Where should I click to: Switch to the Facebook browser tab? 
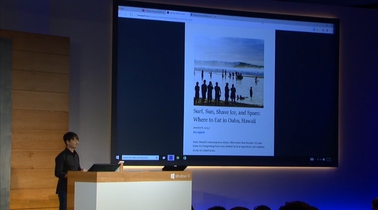201,15
